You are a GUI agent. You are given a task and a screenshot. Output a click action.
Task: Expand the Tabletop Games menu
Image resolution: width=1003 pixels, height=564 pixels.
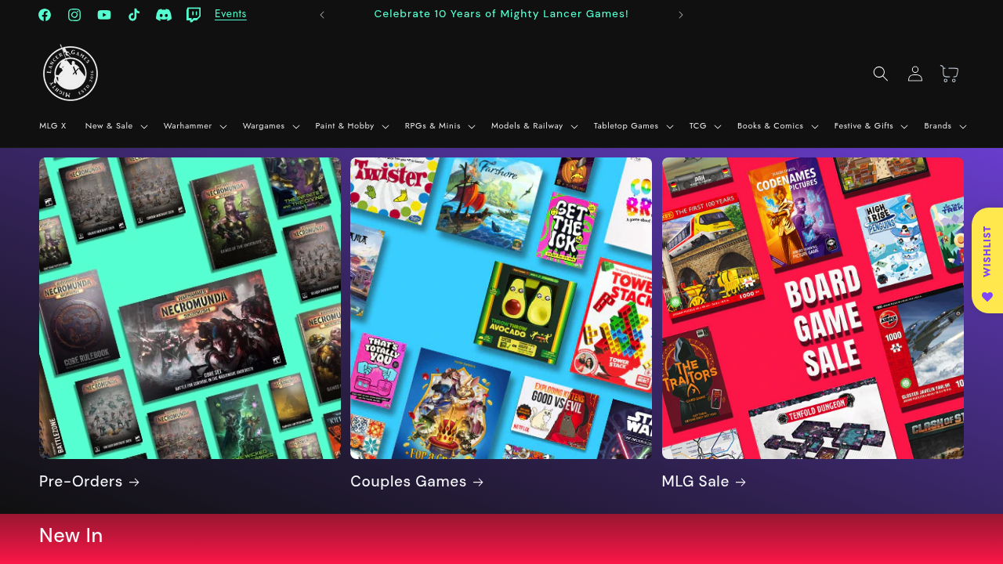[x=634, y=126]
